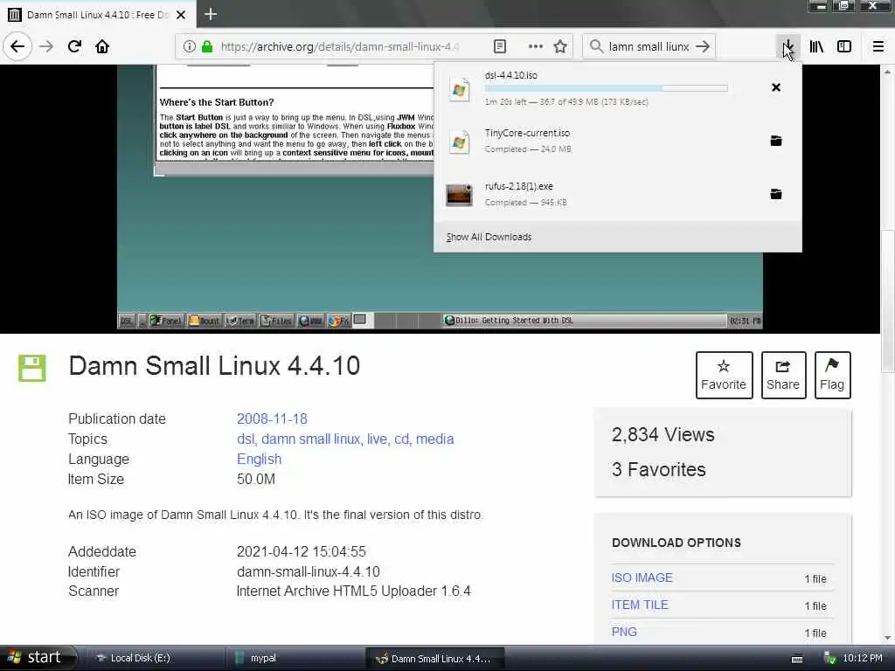Open containing folder for rufus-2.18(1).exe
This screenshot has width=895, height=671.
coord(776,194)
